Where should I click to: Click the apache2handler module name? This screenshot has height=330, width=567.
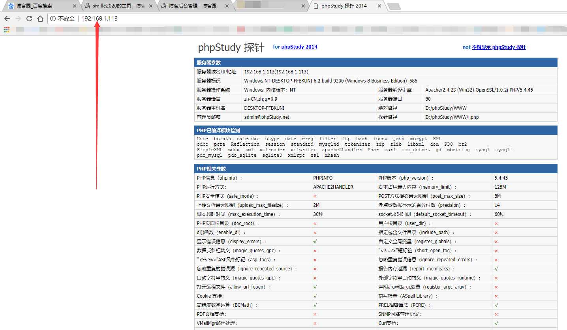tap(342, 150)
